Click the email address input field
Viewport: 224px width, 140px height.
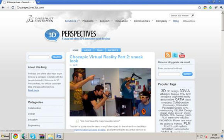pyautogui.click(x=169, y=74)
